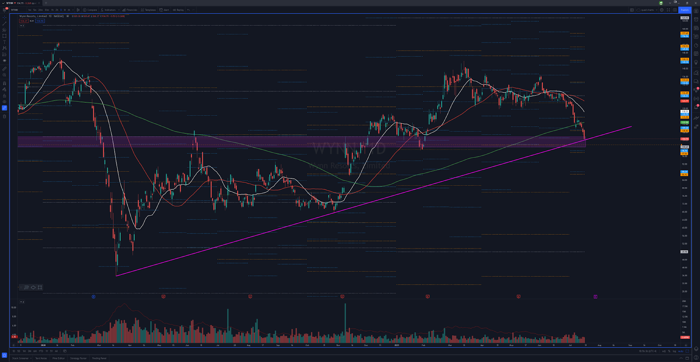Set date range to YTD
Screen dimensions: 700x362
41,351
